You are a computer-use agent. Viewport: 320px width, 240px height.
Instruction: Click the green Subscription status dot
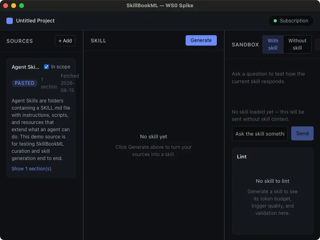click(275, 21)
